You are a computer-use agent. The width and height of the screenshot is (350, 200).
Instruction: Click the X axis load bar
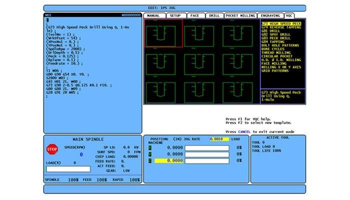click(207, 148)
